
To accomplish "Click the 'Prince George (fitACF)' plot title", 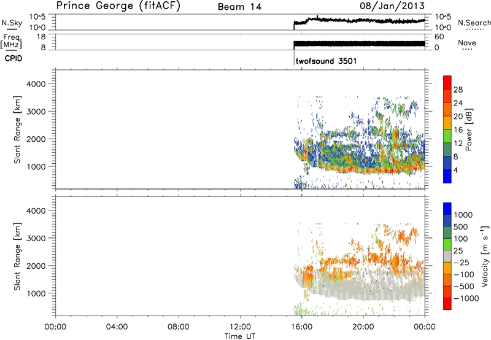I will 118,6.
